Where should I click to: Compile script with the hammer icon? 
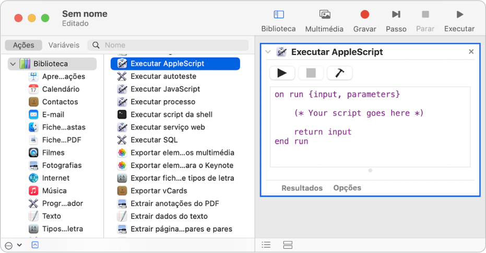(339, 73)
